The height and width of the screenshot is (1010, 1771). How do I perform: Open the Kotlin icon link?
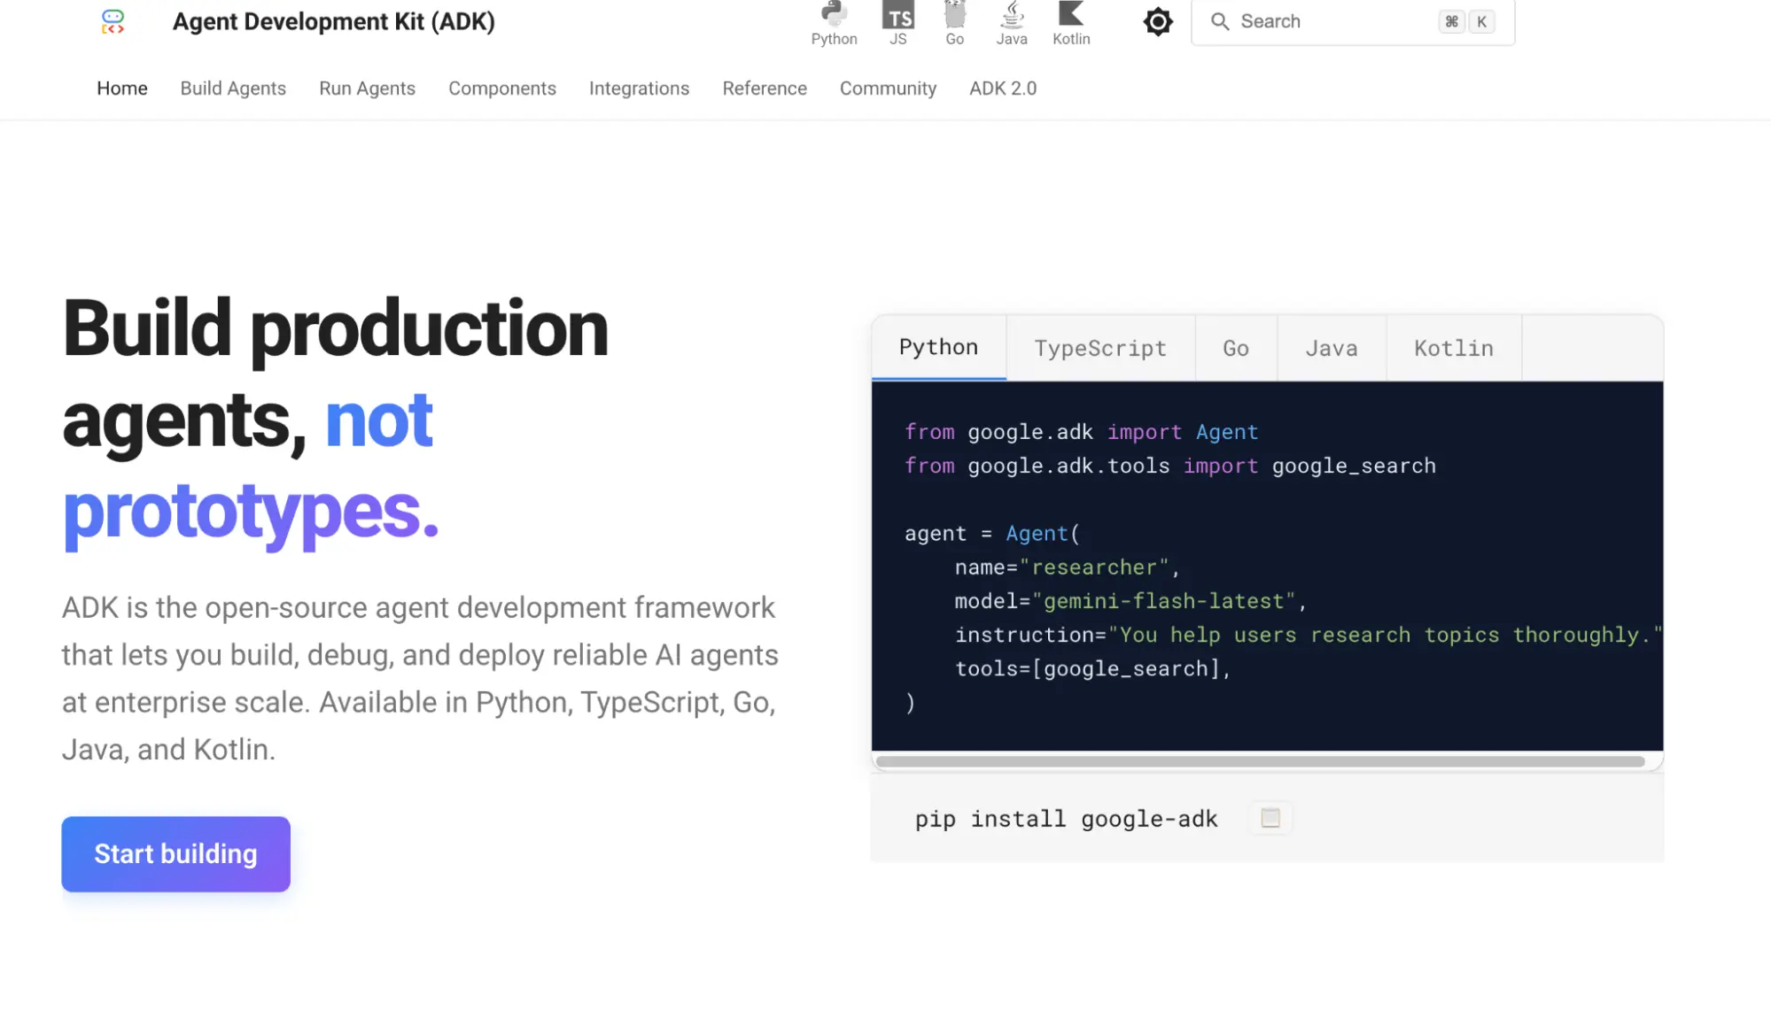1071,23
